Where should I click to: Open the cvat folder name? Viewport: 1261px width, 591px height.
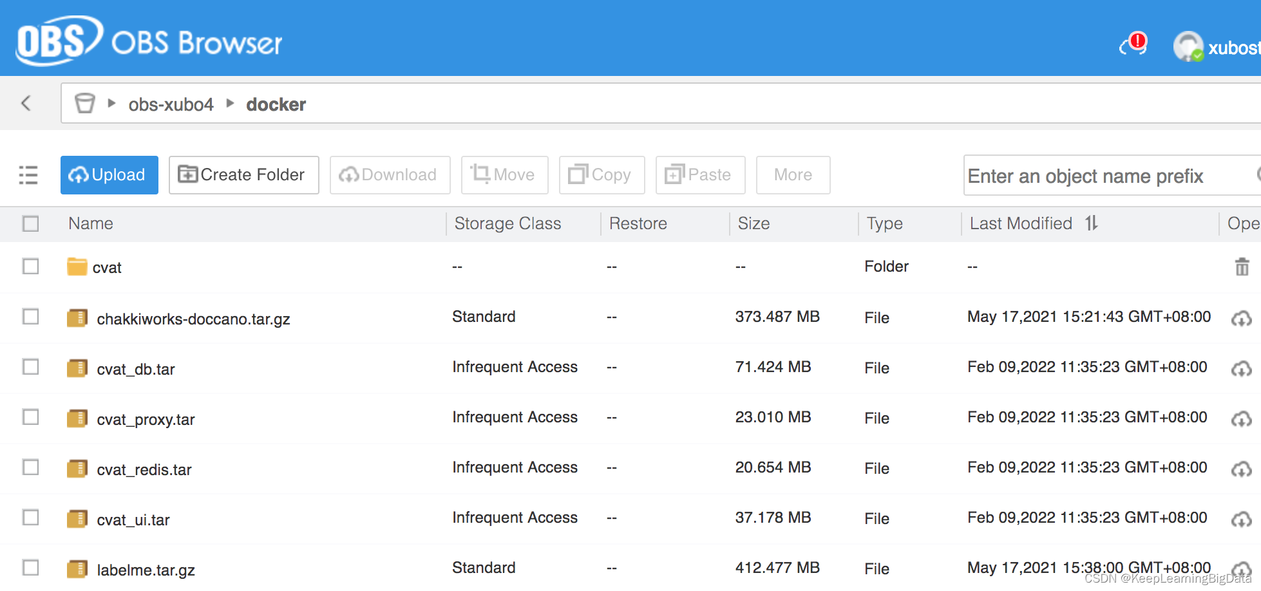[107, 268]
